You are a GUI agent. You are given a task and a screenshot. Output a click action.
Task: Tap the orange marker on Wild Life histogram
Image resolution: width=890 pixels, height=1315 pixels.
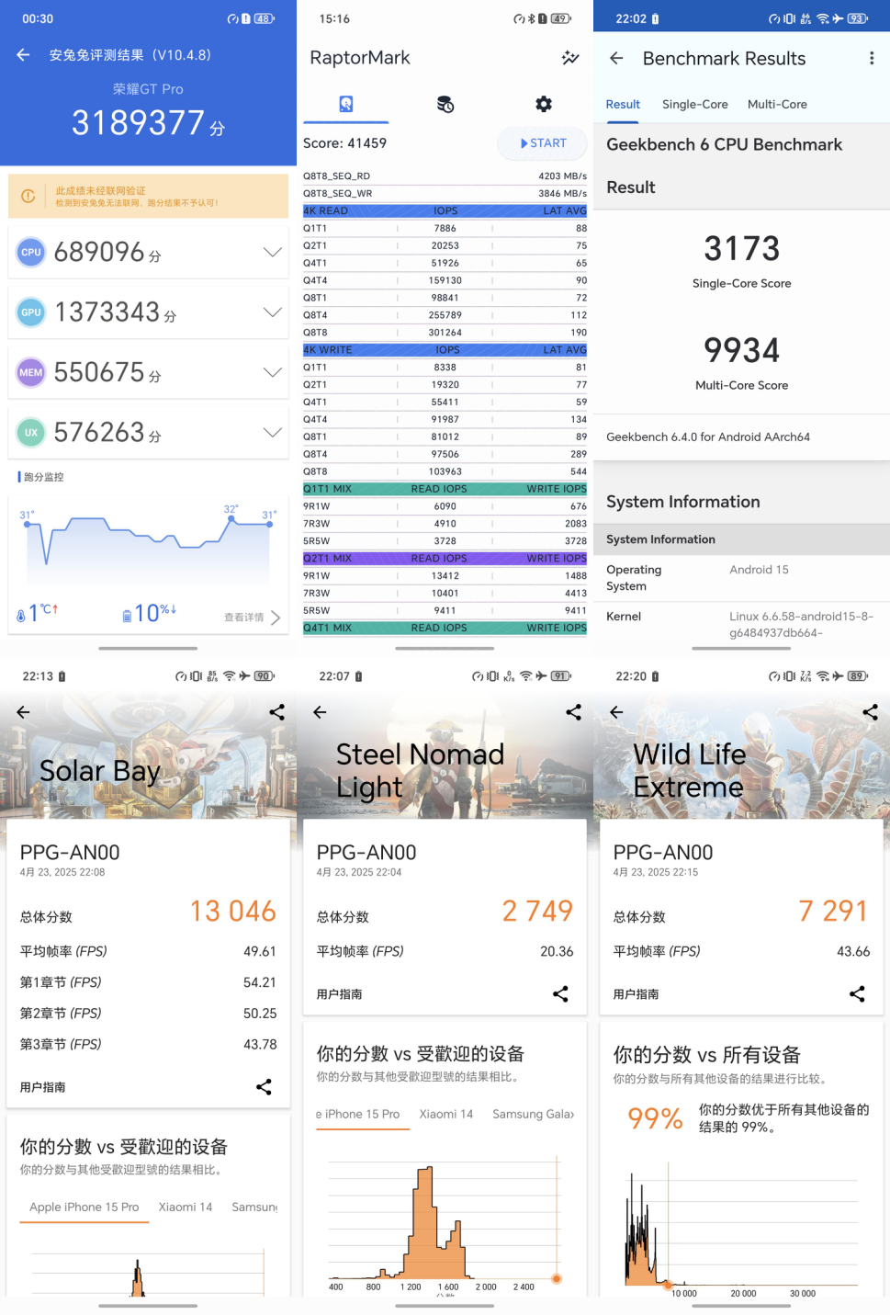click(669, 1286)
